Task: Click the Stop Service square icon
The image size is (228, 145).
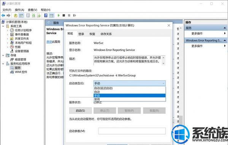Action: point(64,15)
